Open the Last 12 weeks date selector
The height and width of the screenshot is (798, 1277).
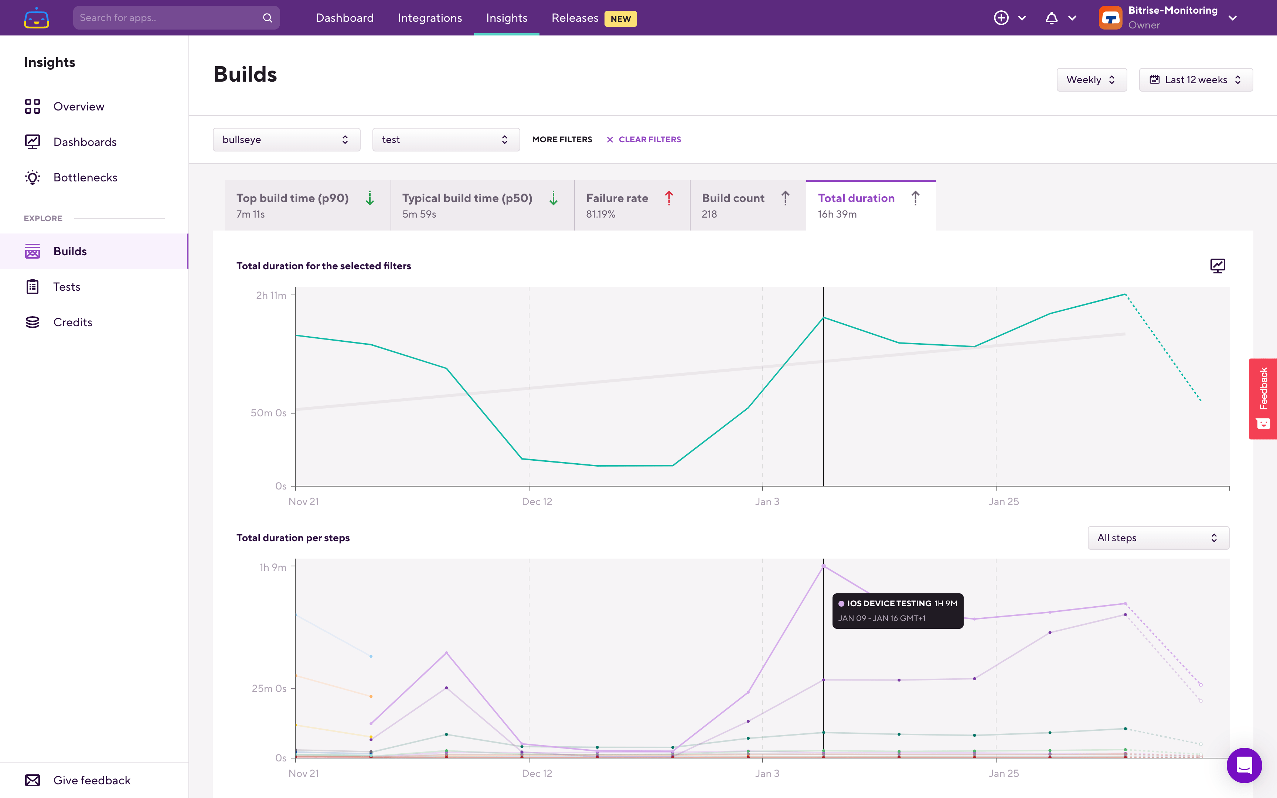coord(1195,80)
